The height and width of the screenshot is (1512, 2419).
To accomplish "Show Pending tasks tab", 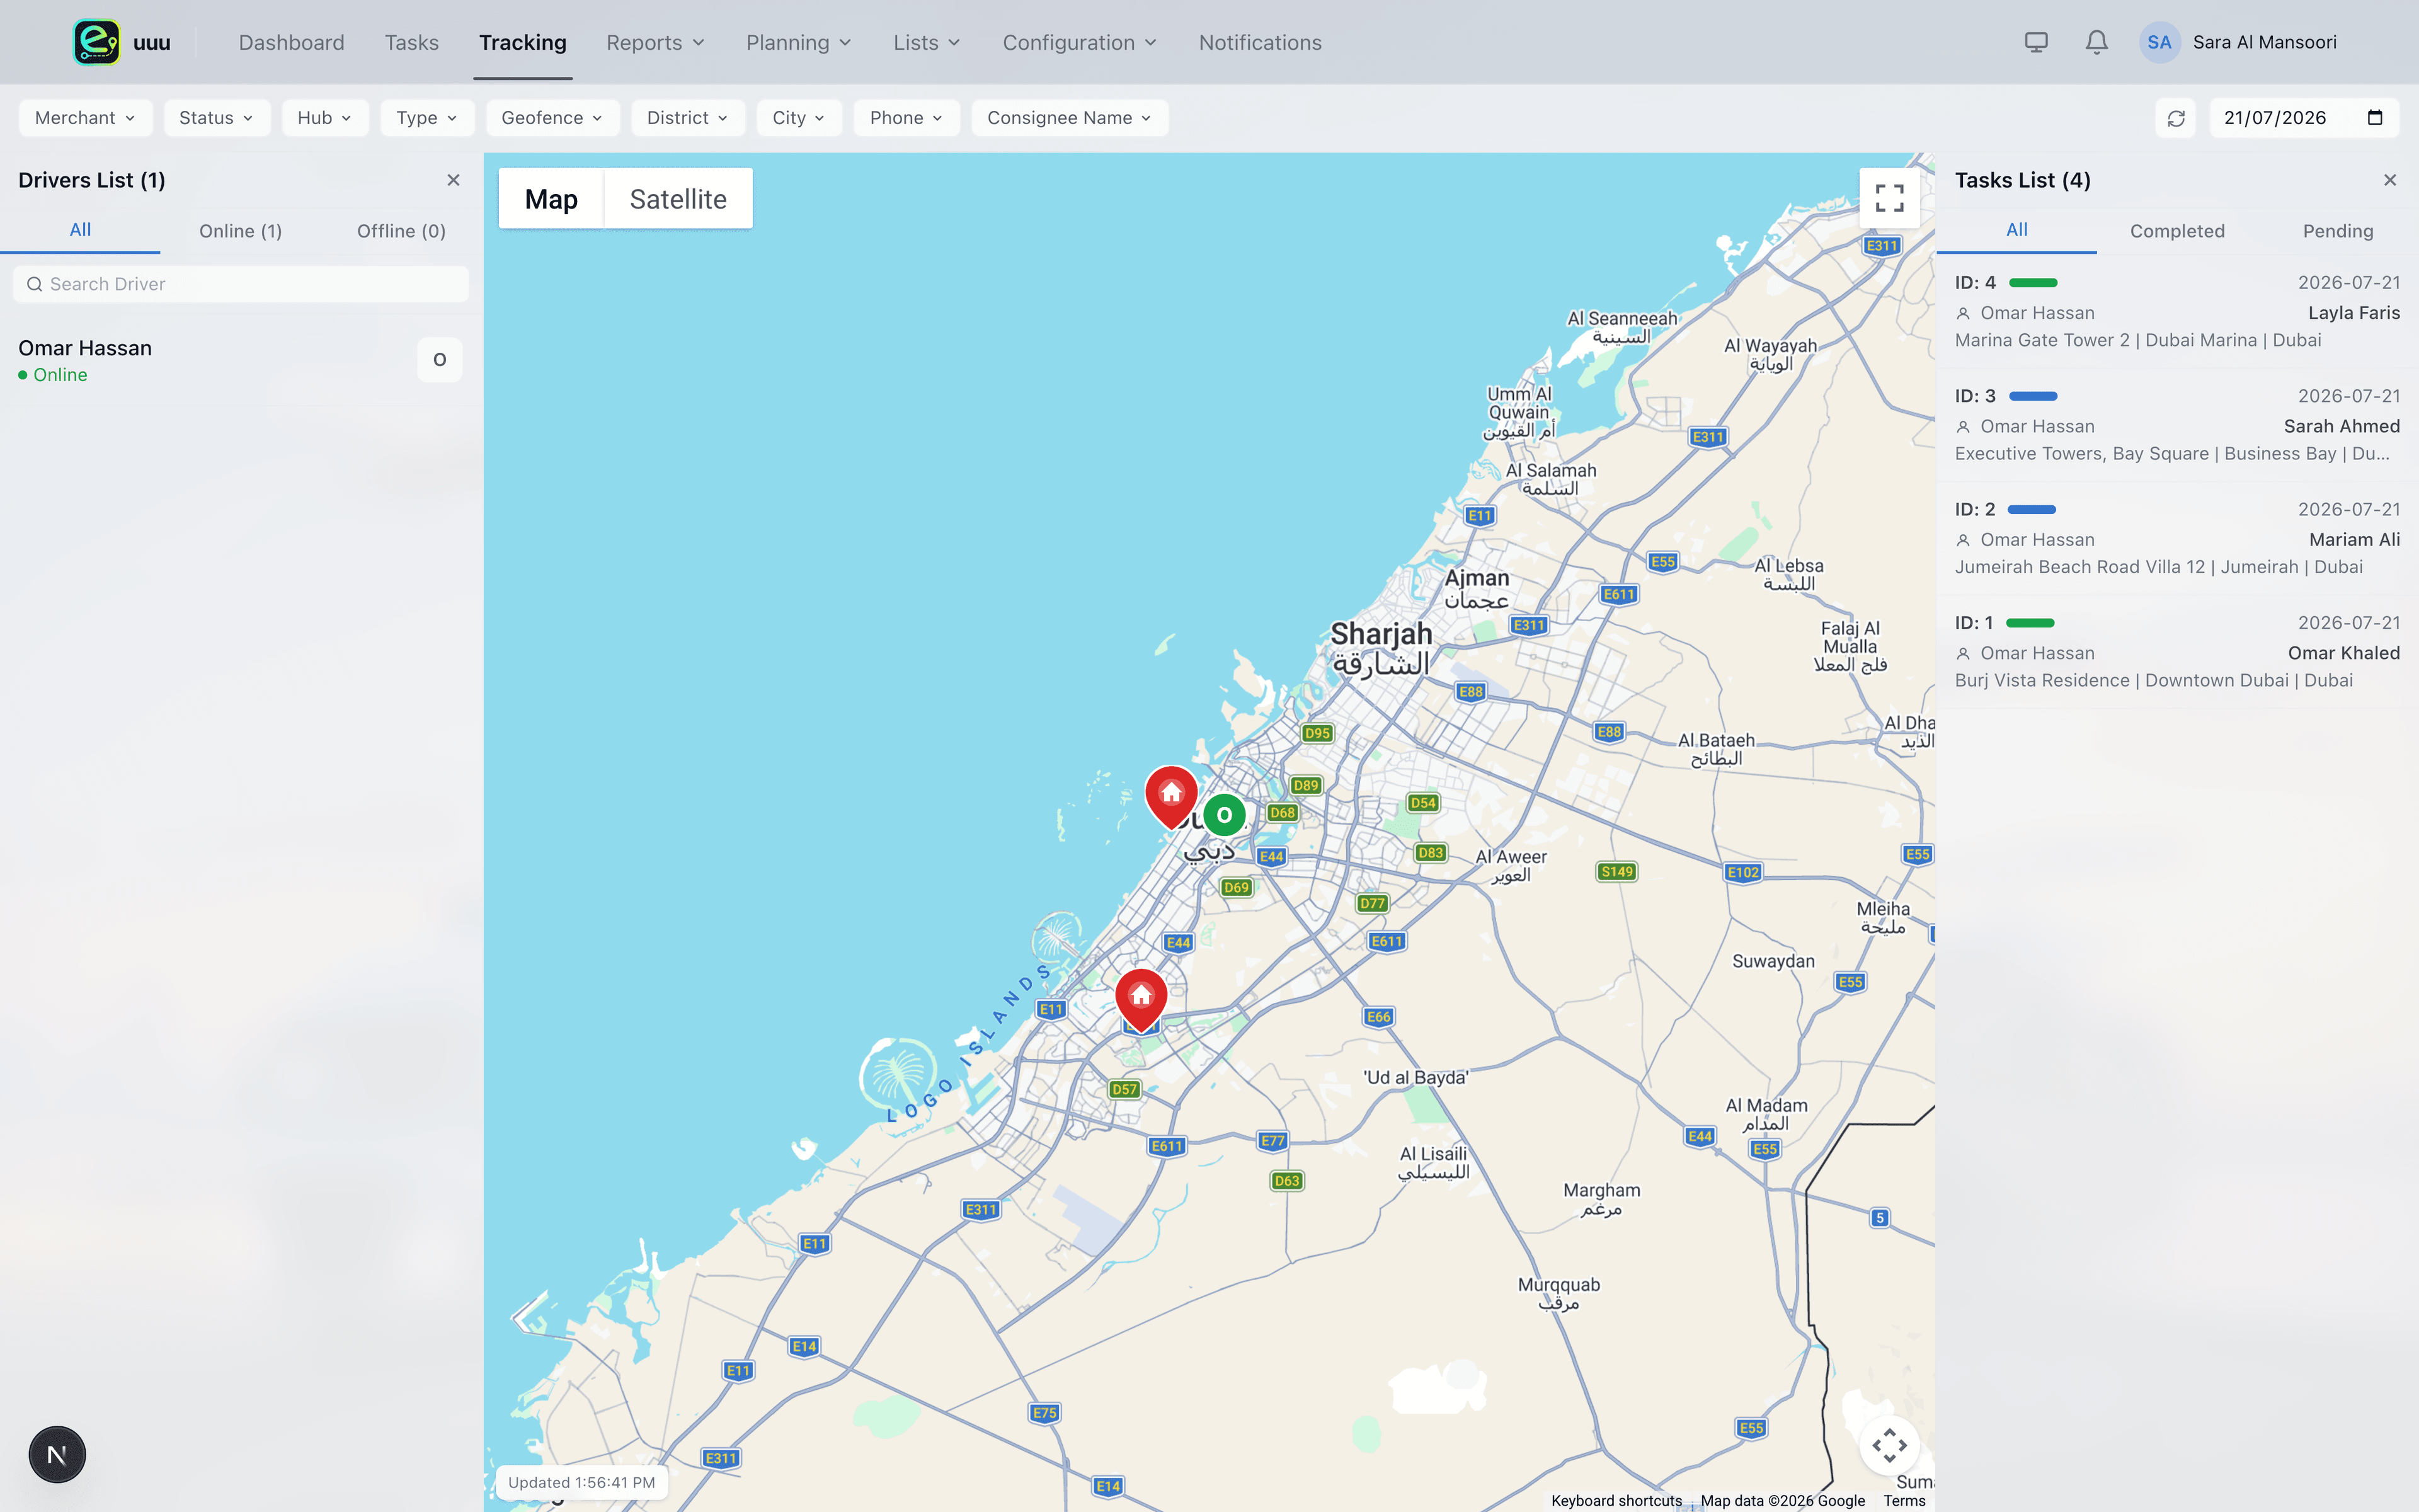I will tap(2338, 231).
